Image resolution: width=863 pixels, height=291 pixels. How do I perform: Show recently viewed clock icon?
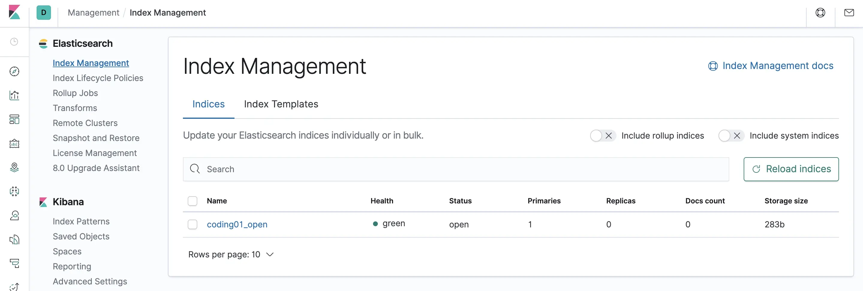[x=14, y=42]
